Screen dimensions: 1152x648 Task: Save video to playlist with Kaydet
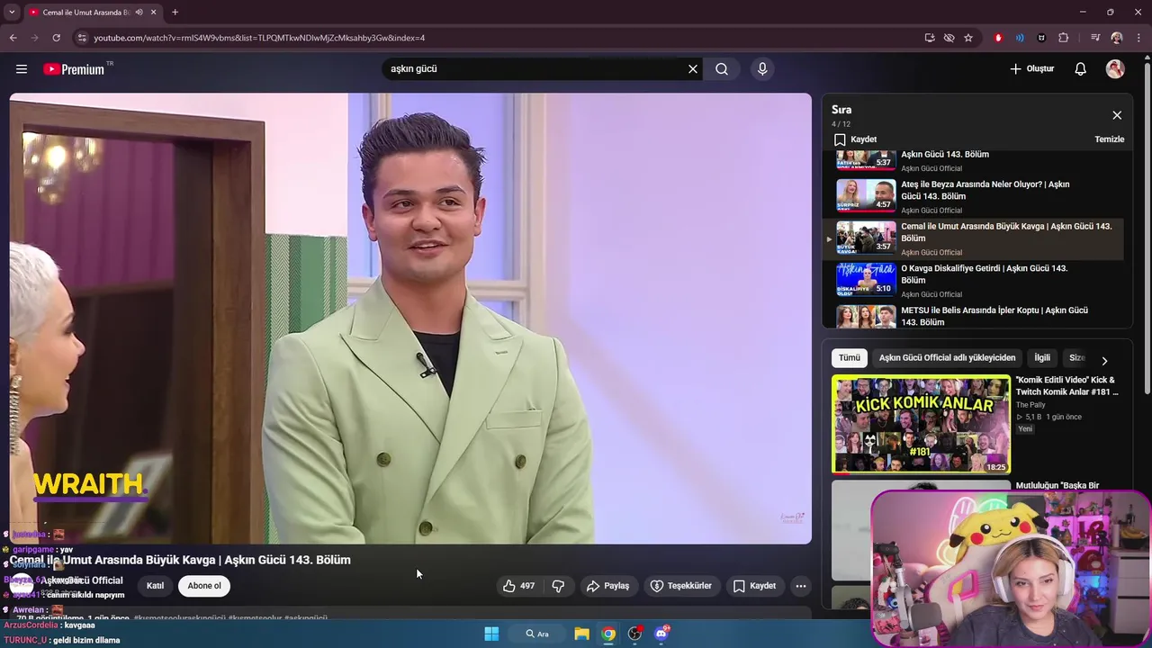pos(754,586)
